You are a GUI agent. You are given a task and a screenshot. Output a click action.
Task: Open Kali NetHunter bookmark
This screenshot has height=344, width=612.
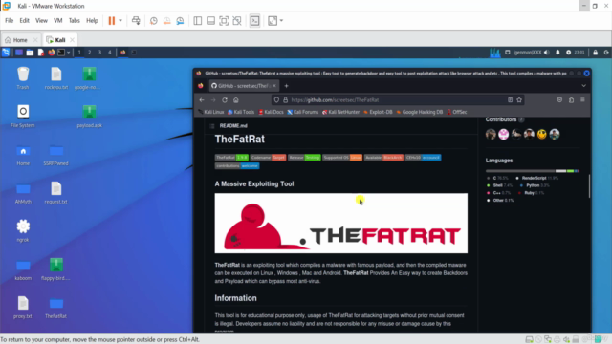pyautogui.click(x=340, y=112)
